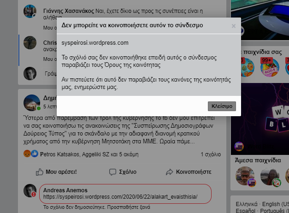289x213 pixels.
Task: Click the small game logo icon on the word game ad
Action: 239,147
